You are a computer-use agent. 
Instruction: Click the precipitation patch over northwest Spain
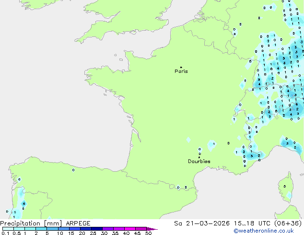pos(20,201)
